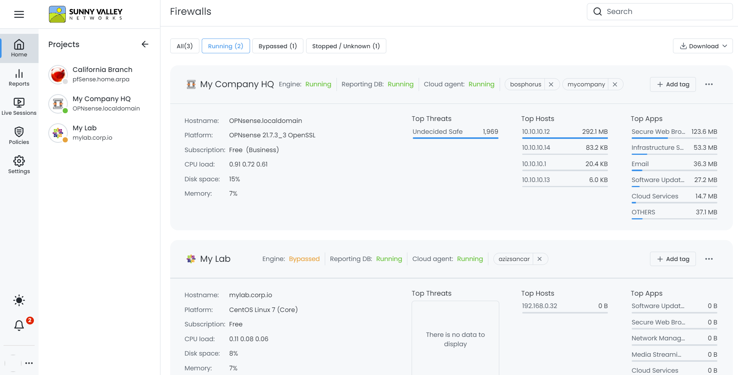738x375 pixels.
Task: Select host 10.10.10.1
Action: pos(565,165)
